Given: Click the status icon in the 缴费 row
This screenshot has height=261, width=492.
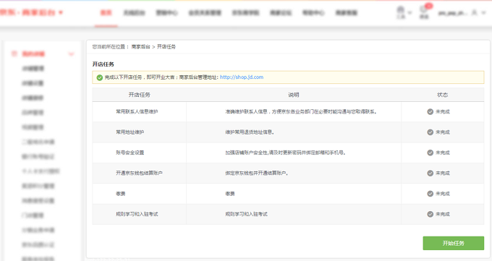Looking at the screenshot, I should click(430, 194).
